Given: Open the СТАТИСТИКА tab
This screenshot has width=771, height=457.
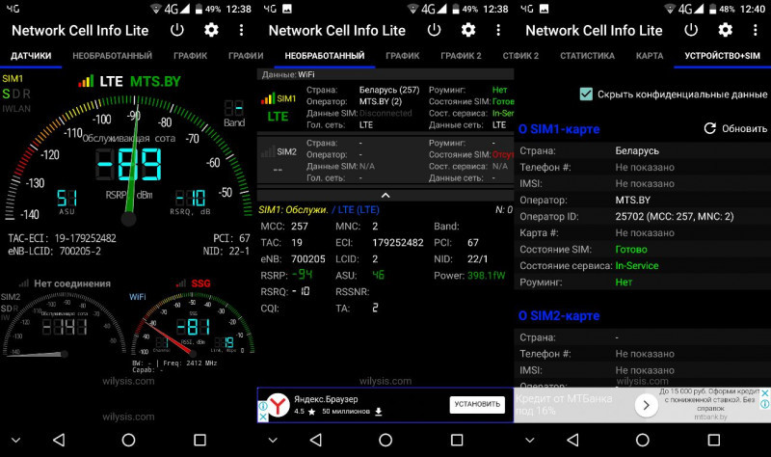Looking at the screenshot, I should coord(587,56).
